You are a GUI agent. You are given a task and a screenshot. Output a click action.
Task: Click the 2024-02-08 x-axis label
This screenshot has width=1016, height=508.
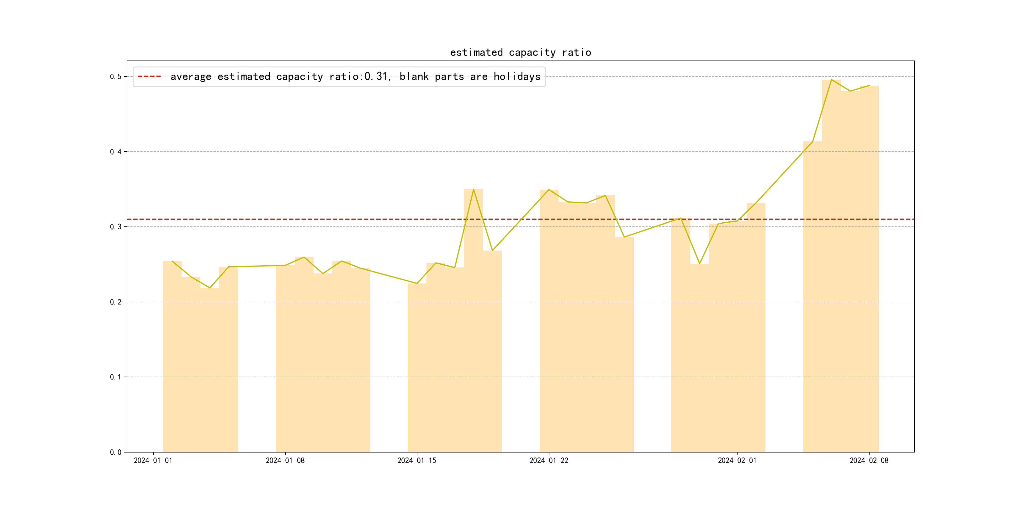point(869,460)
